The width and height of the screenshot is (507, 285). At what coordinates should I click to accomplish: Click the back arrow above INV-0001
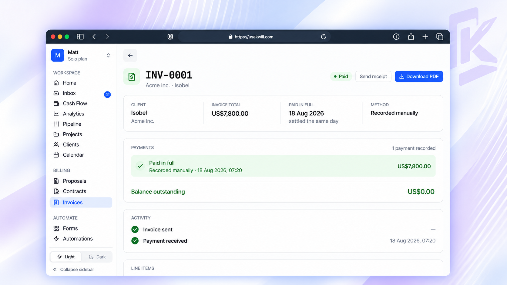[x=130, y=55]
